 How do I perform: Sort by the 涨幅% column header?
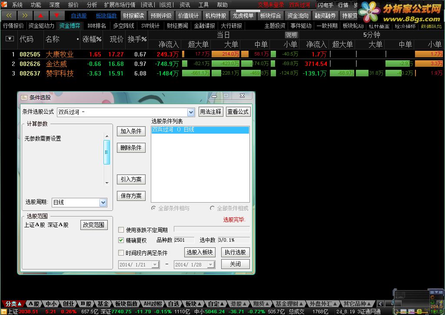click(x=92, y=39)
